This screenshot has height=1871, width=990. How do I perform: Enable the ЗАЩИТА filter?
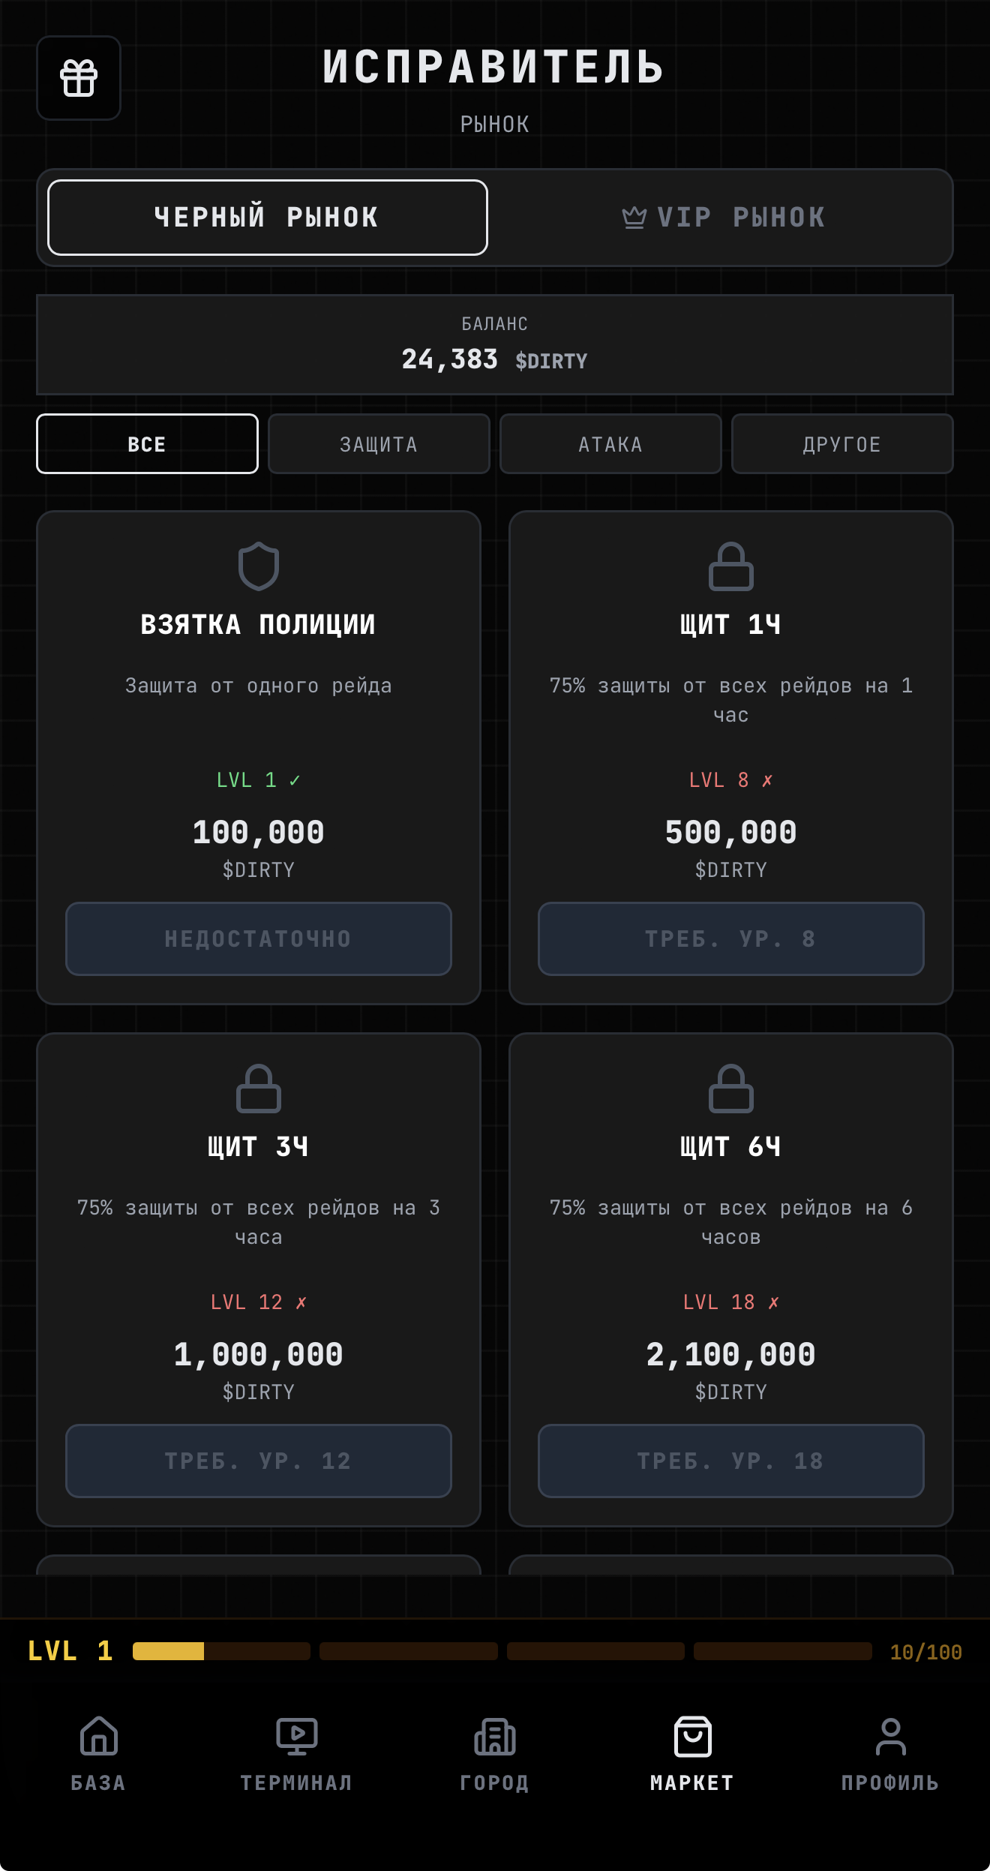[379, 443]
